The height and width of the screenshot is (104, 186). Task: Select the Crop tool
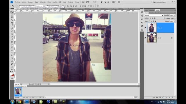tap(12, 23)
